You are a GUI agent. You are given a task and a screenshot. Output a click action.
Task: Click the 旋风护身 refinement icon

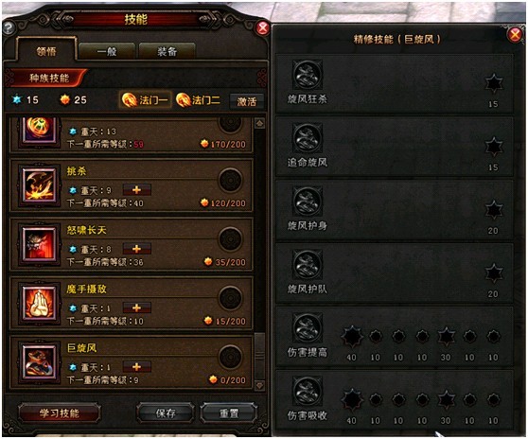(308, 202)
